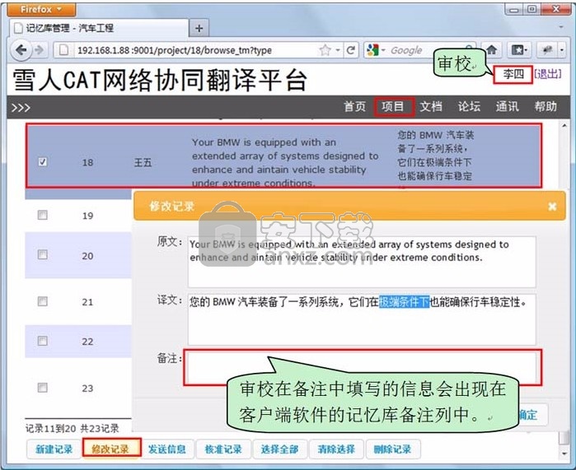Click translator name 王五 in row 18
Image resolution: width=576 pixels, height=470 pixels.
tap(143, 162)
